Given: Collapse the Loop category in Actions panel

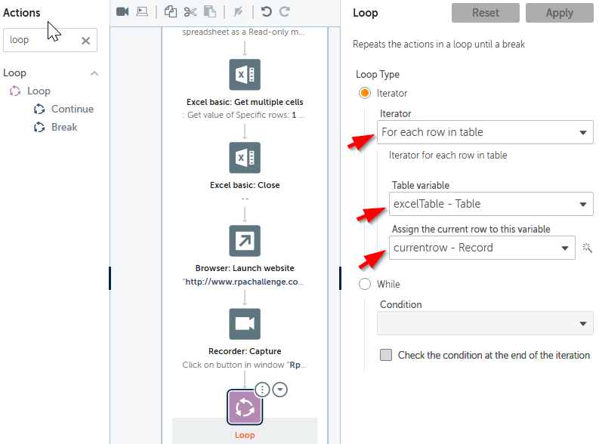Looking at the screenshot, I should (94, 73).
